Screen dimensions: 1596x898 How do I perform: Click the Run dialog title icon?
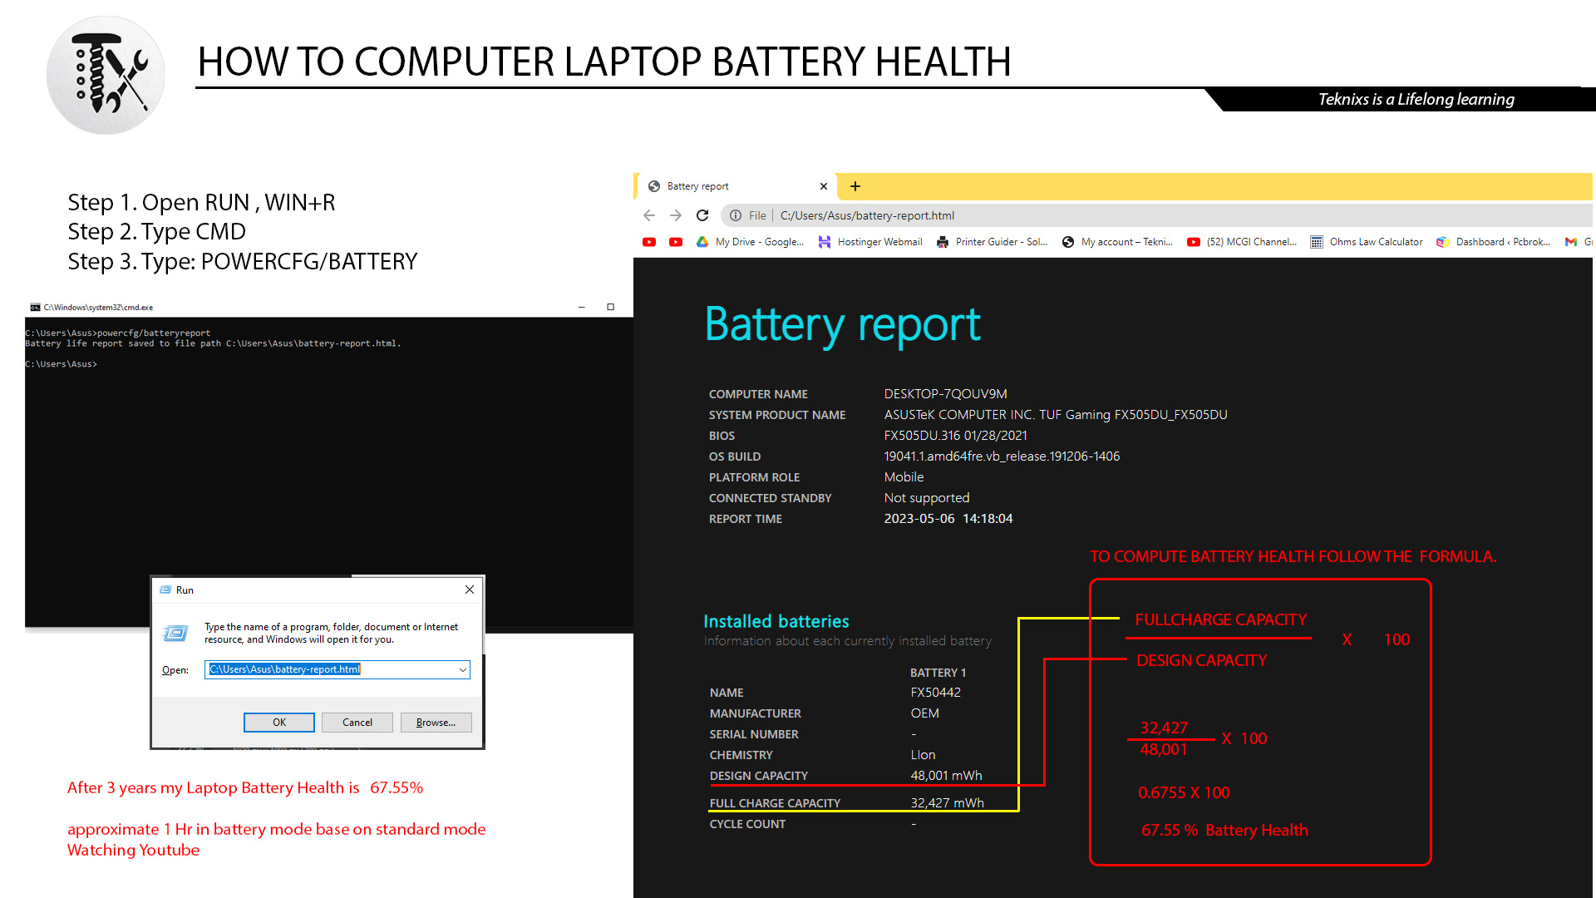165,590
